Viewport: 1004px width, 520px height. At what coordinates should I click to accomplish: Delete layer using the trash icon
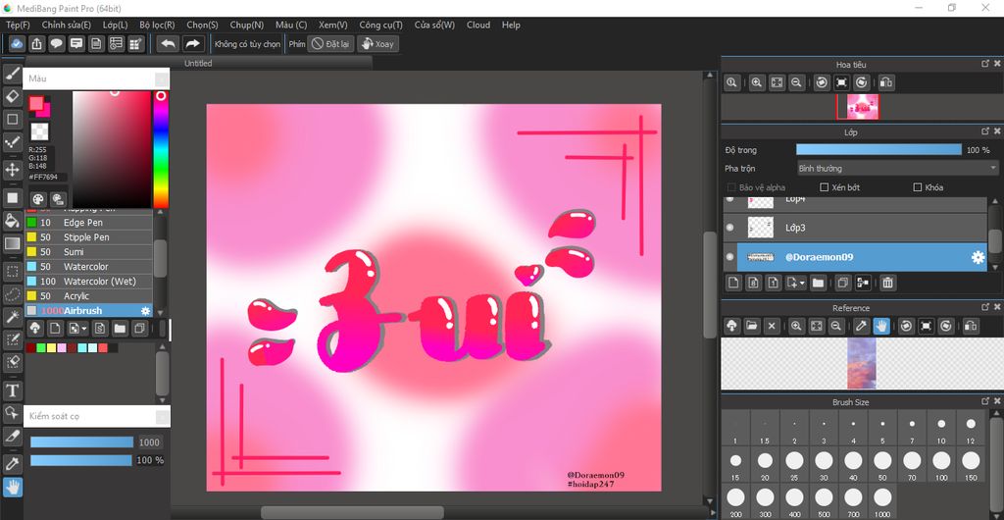point(887,283)
